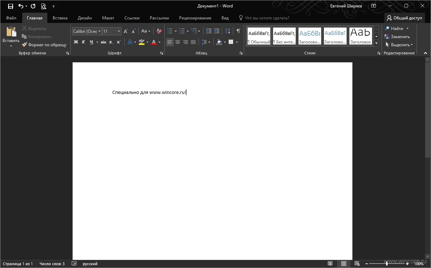The width and height of the screenshot is (431, 268).
Task: Decrease font size with the shrink font icon
Action: pyautogui.click(x=134, y=31)
